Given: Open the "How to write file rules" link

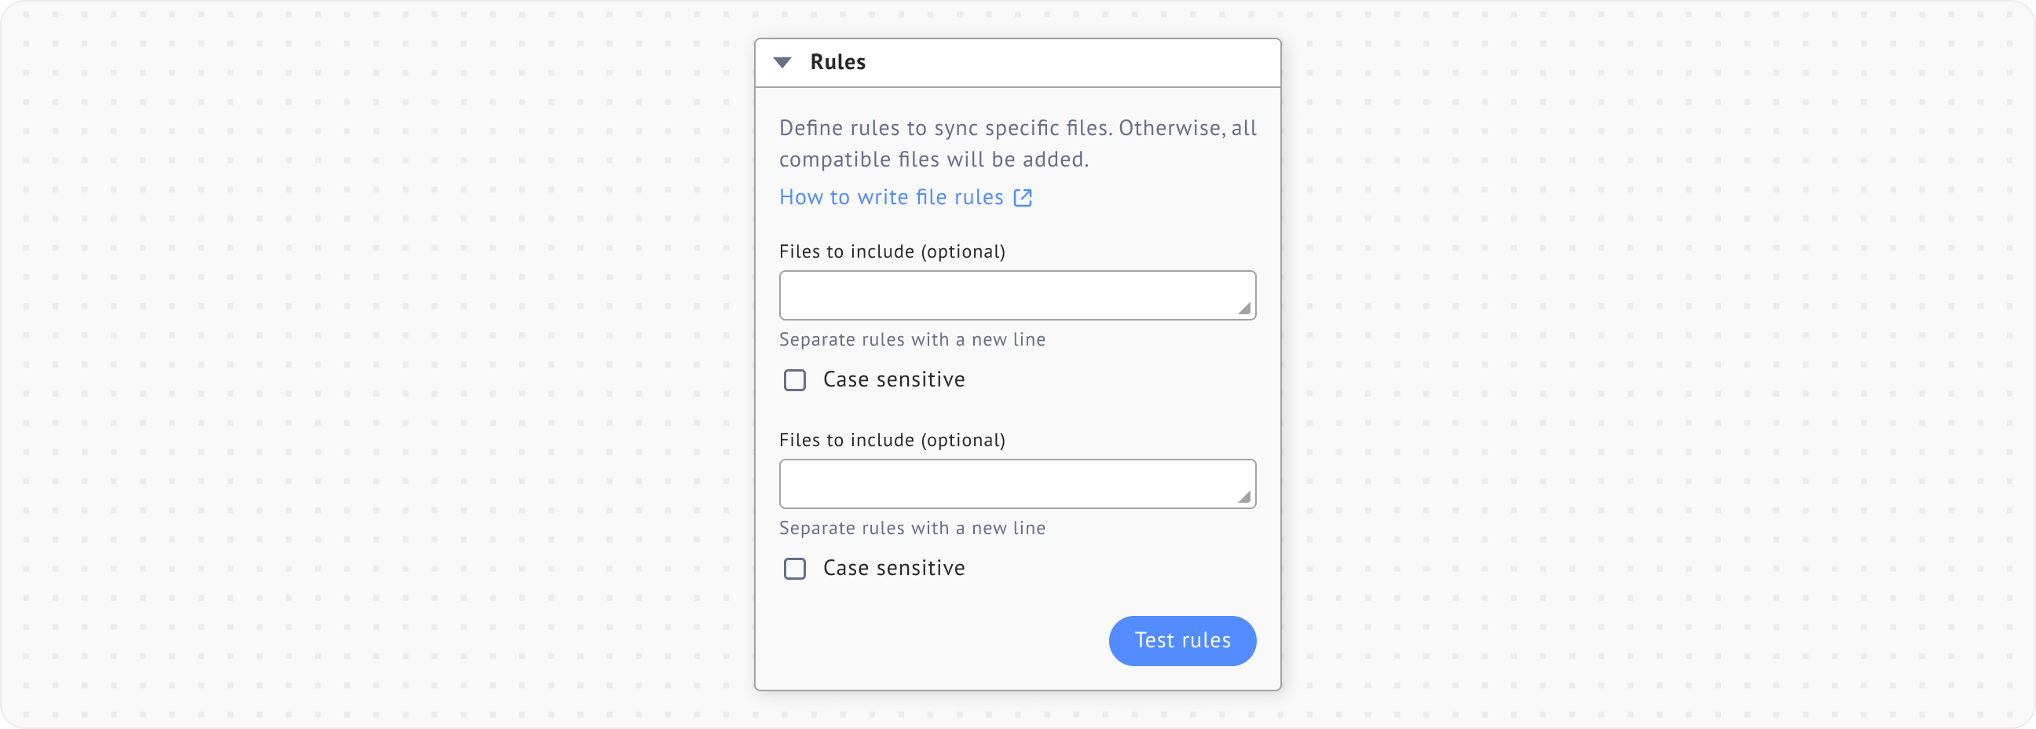Looking at the screenshot, I should coord(891,198).
